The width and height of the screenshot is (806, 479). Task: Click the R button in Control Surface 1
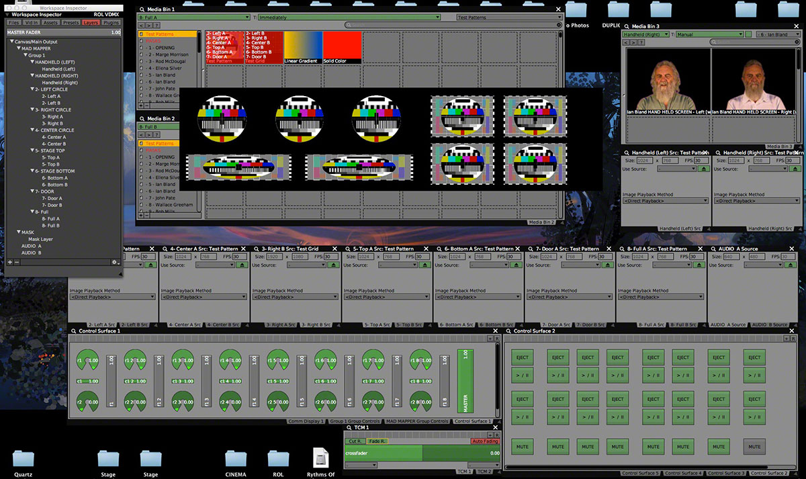click(496, 339)
